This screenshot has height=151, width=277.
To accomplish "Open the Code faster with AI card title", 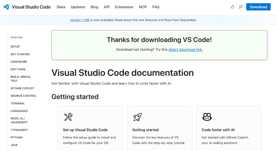I will point(218,130).
